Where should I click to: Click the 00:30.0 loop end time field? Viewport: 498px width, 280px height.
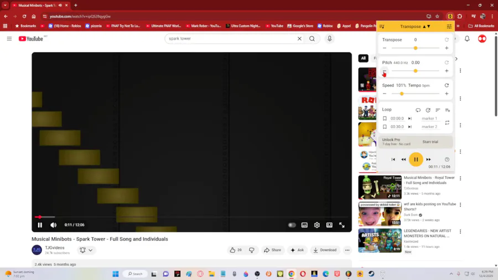(x=397, y=127)
